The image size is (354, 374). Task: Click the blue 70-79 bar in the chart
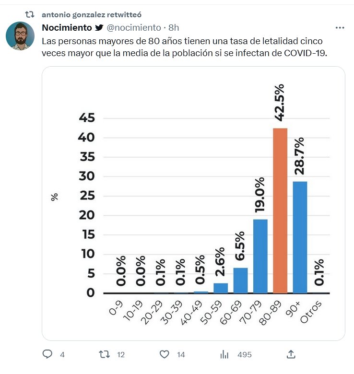point(260,257)
